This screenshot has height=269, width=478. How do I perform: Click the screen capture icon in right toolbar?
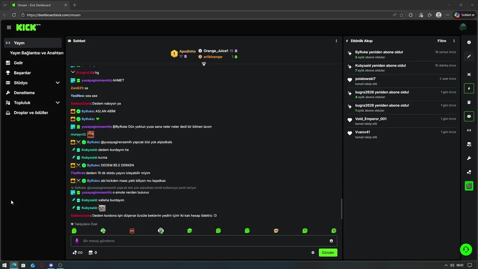(x=469, y=74)
